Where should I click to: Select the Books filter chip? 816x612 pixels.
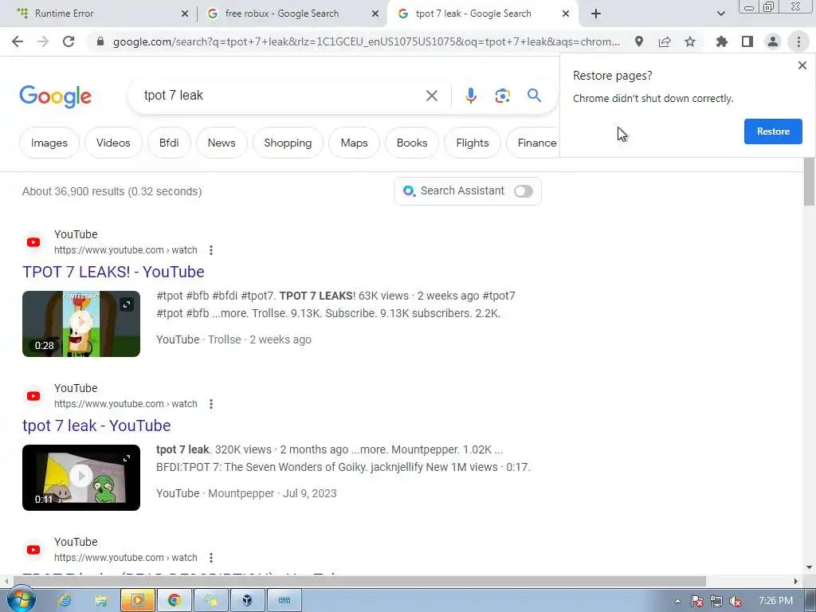click(412, 143)
